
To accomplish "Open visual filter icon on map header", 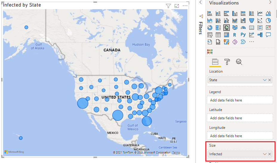I will (x=168, y=6).
